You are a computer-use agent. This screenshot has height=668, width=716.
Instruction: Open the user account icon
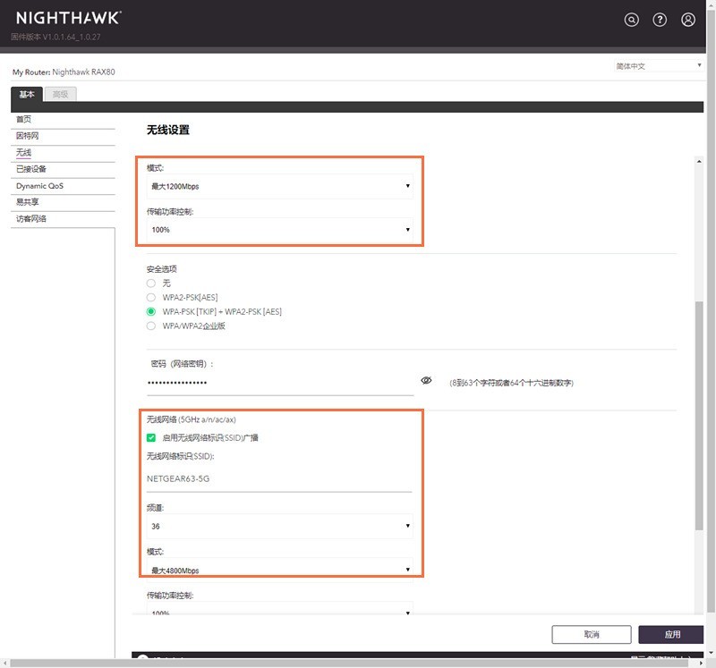pyautogui.click(x=688, y=20)
